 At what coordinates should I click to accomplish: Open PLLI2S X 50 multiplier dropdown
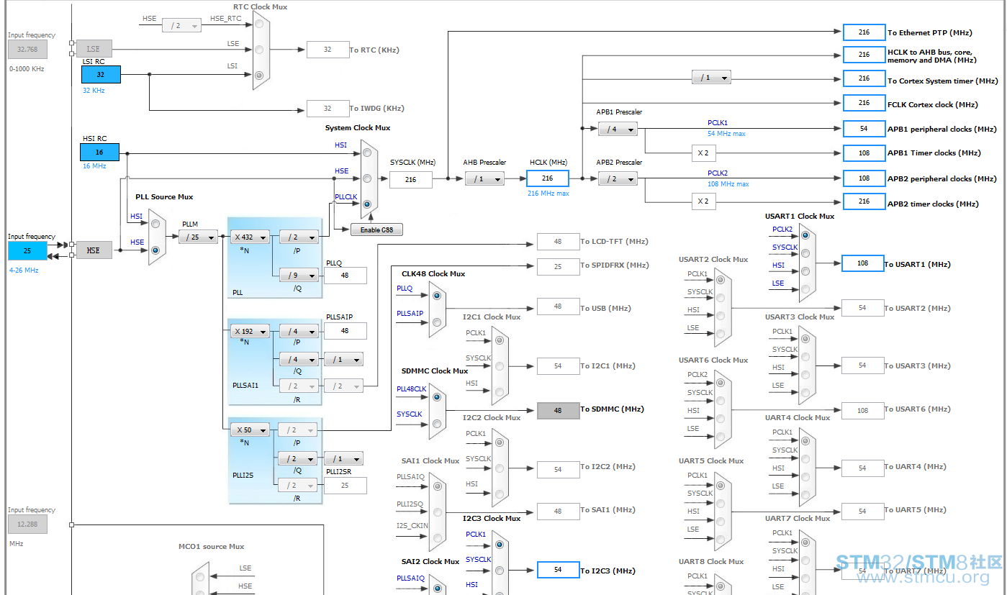[250, 430]
